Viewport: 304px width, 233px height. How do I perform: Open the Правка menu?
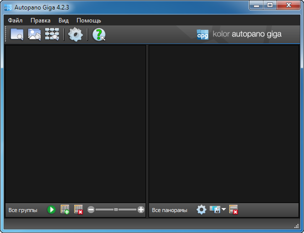click(40, 20)
